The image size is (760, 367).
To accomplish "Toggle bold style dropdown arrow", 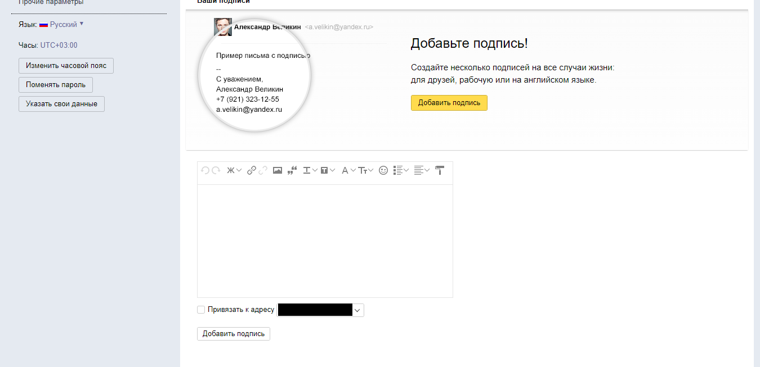I will point(239,170).
